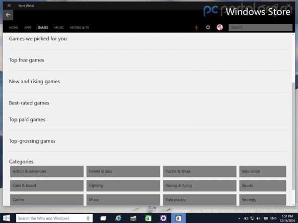Viewport: 298px width, 223px height.
Task: Open the Windows Start button
Action: [x=6, y=218]
